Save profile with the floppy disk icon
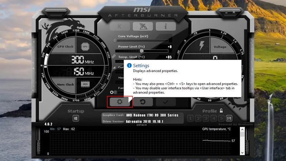This screenshot has height=161, width=286. (x=229, y=118)
